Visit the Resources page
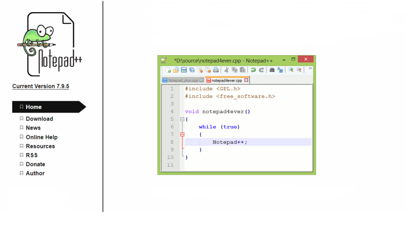 40,146
